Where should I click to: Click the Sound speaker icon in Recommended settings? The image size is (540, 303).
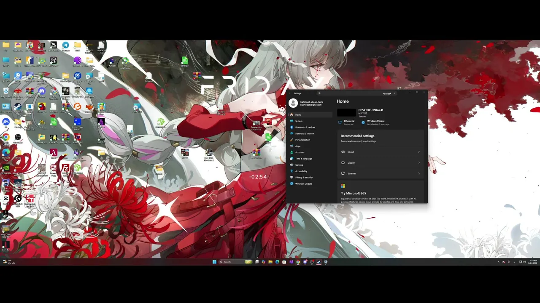click(x=343, y=152)
